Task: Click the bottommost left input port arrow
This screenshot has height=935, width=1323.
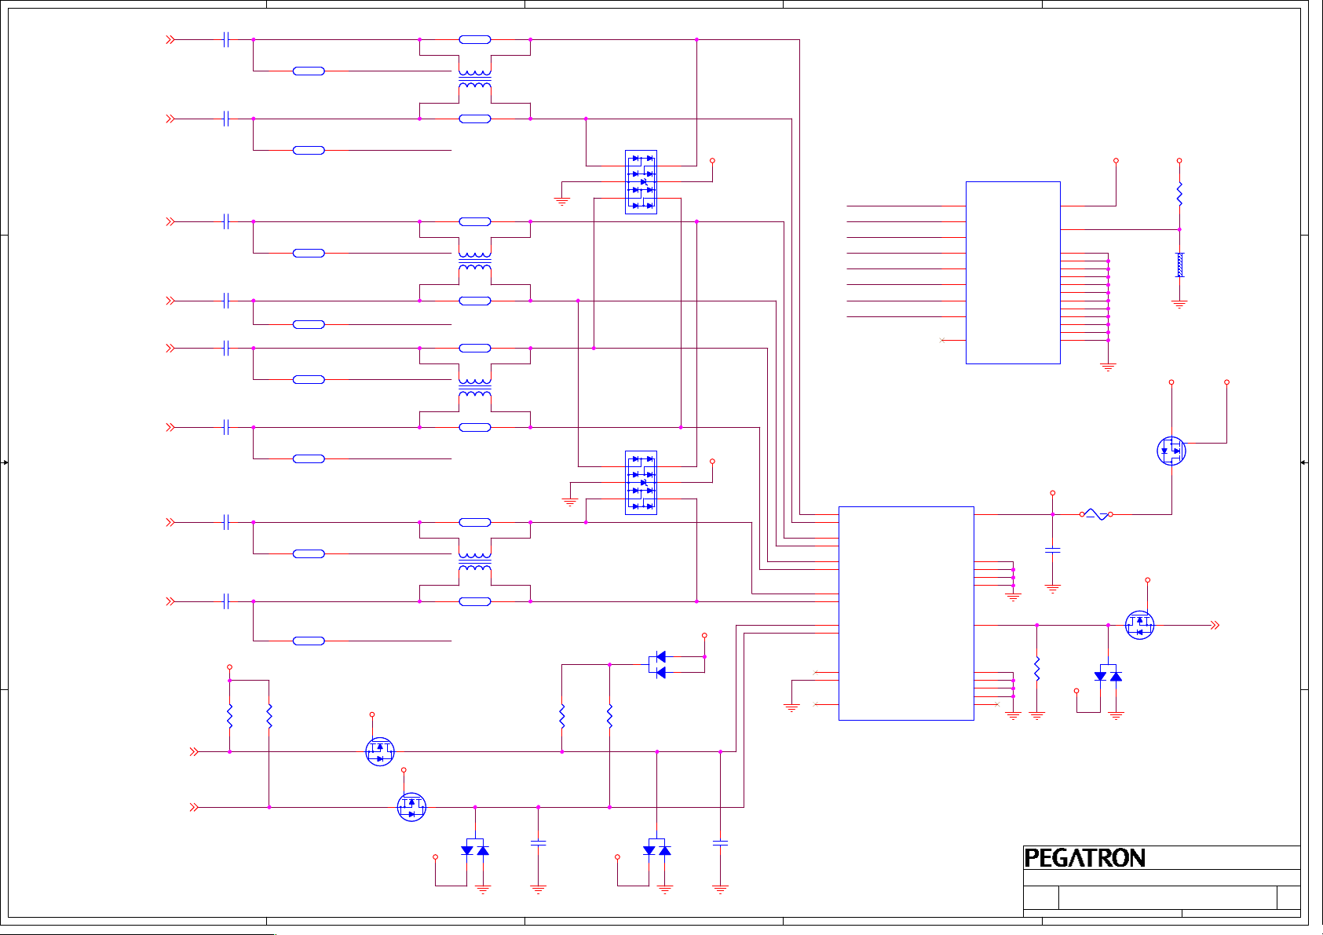Action: [x=193, y=807]
